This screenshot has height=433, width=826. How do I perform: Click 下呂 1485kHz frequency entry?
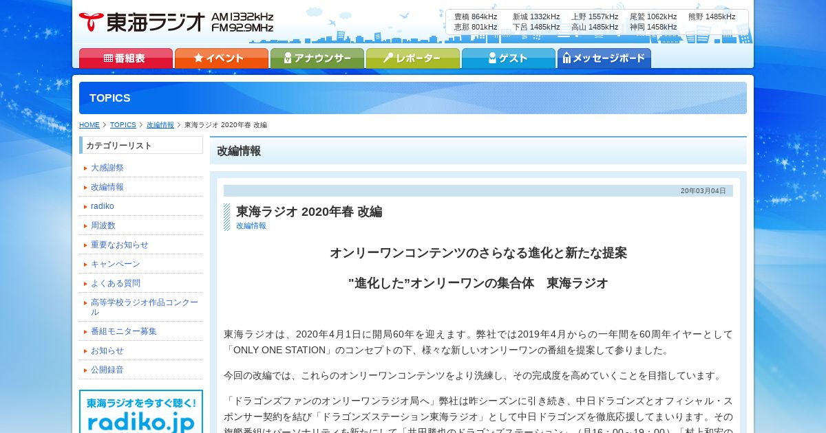[536, 27]
